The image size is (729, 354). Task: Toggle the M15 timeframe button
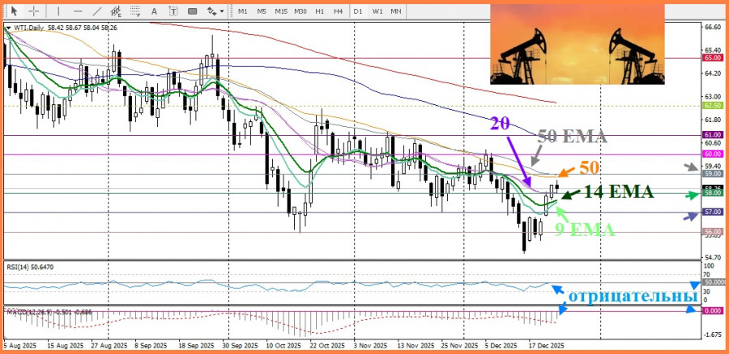[x=281, y=11]
